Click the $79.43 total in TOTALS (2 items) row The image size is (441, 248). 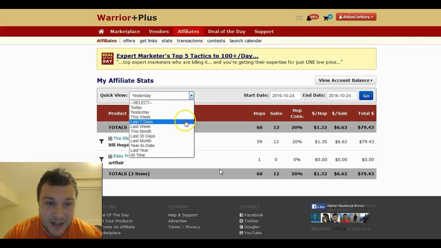click(x=366, y=174)
